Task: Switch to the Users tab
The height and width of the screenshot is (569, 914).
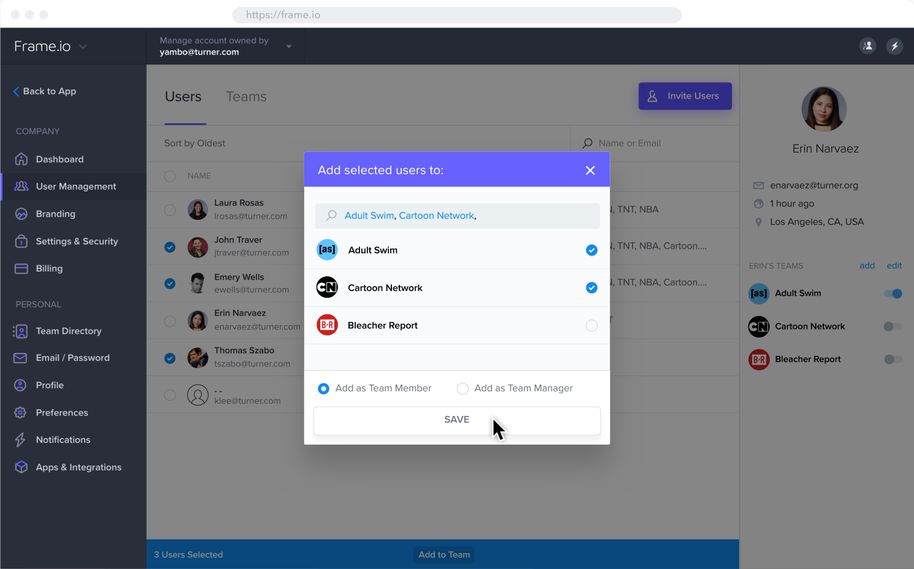Action: click(x=183, y=97)
